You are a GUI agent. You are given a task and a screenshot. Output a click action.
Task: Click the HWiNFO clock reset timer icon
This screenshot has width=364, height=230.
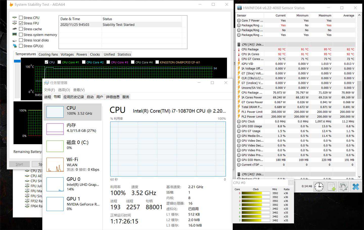click(319, 187)
